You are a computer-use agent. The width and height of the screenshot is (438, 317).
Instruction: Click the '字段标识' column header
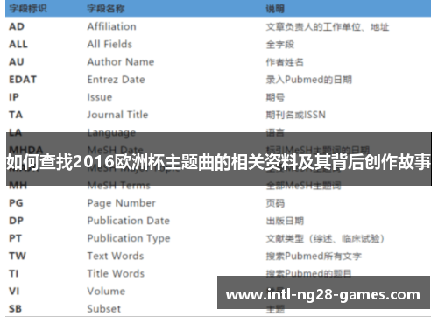point(28,9)
